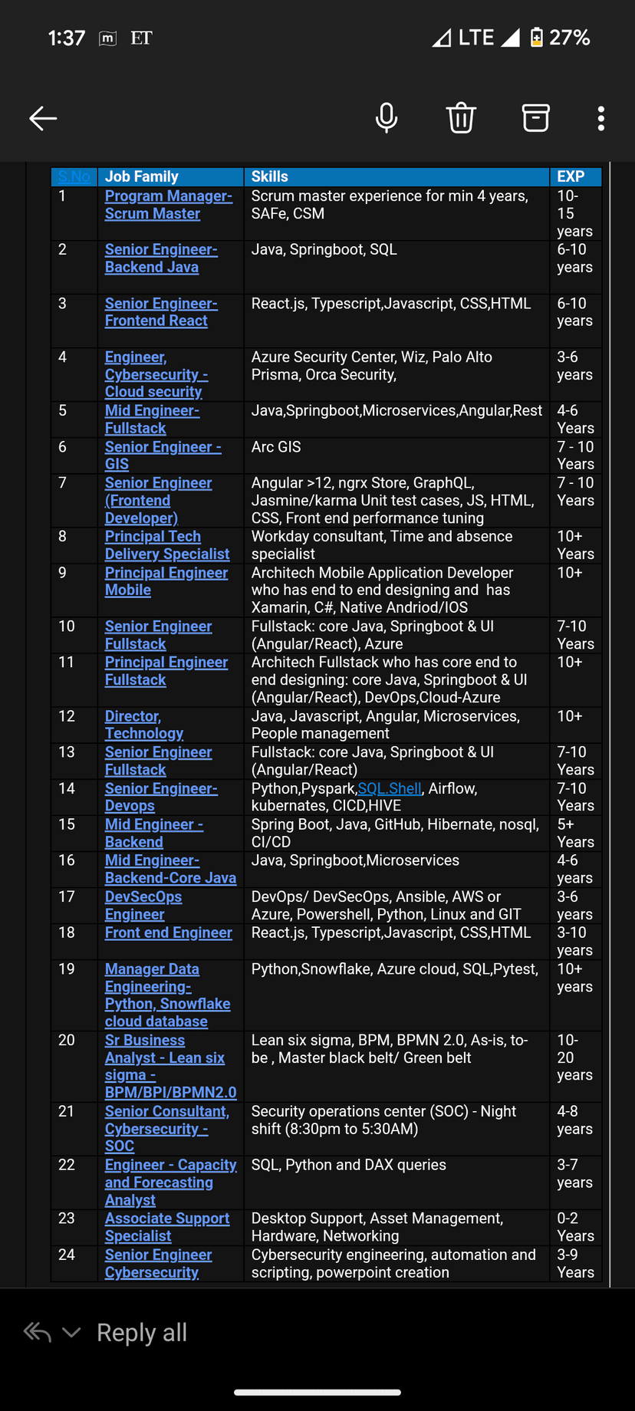The width and height of the screenshot is (635, 1411).
Task: Open Senior Engineer-Backend Java link
Action: (x=161, y=258)
